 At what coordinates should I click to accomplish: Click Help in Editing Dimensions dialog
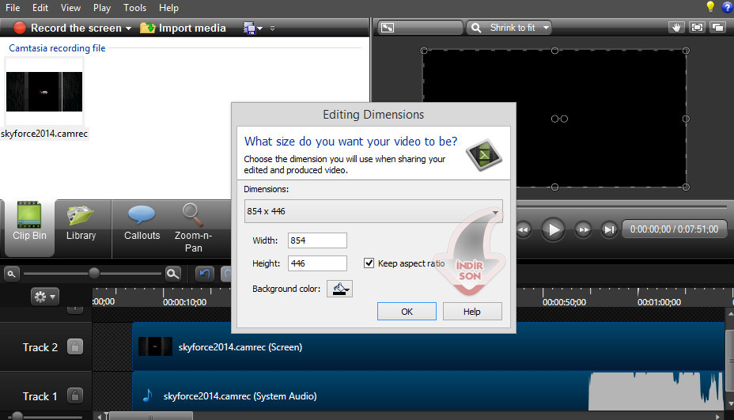pos(472,312)
